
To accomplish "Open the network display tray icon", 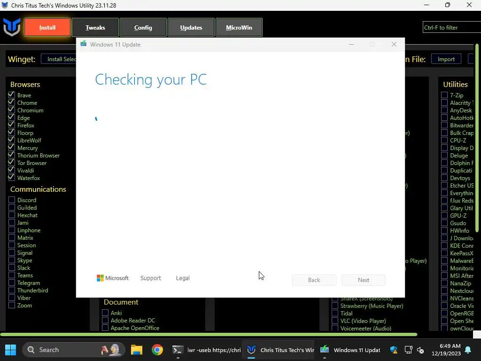I will click(x=408, y=350).
